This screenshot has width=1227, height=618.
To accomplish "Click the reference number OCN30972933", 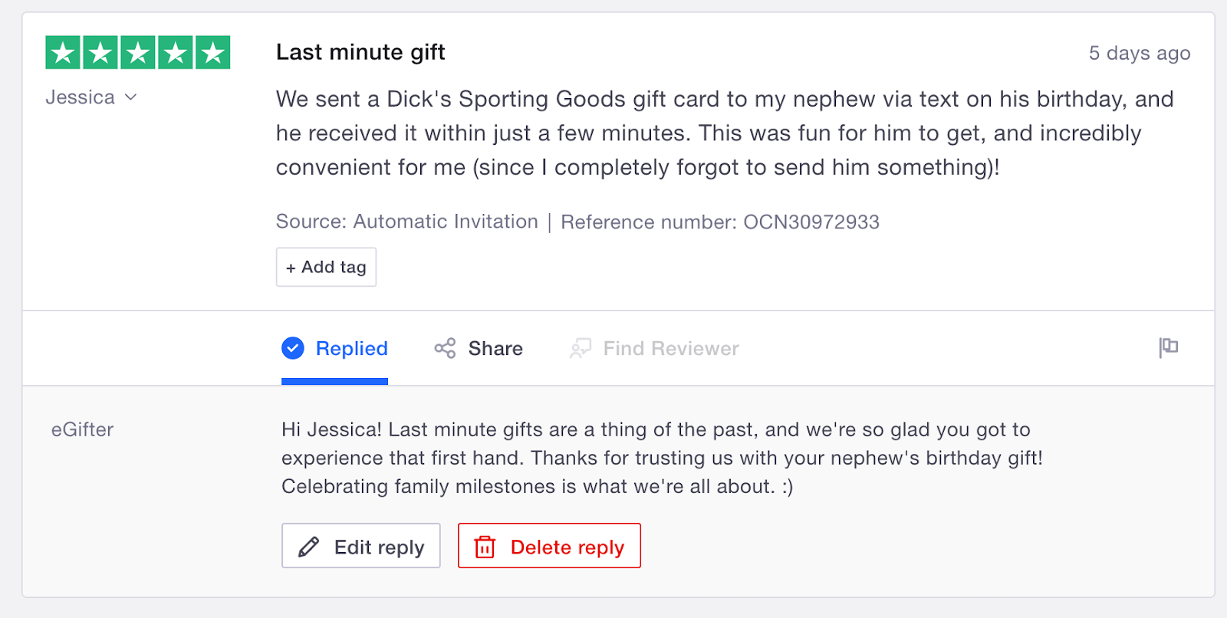I will tap(811, 222).
